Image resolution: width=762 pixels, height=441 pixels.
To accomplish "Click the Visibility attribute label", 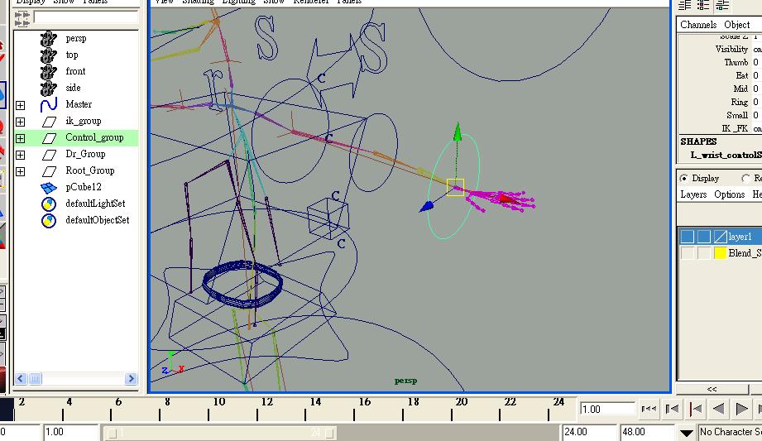I will coord(731,49).
